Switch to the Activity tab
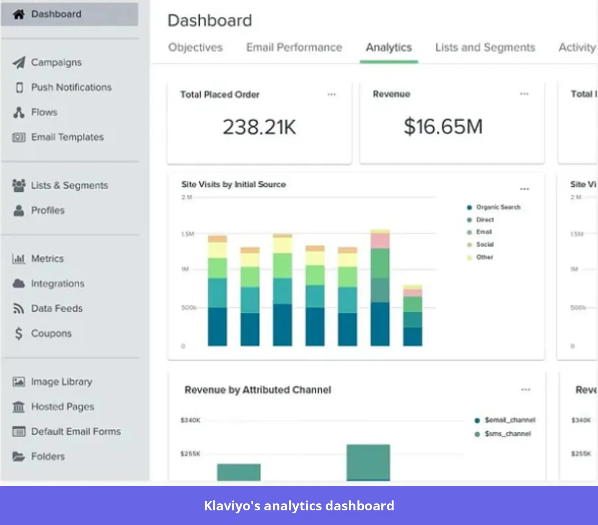This screenshot has width=598, height=525. [577, 47]
